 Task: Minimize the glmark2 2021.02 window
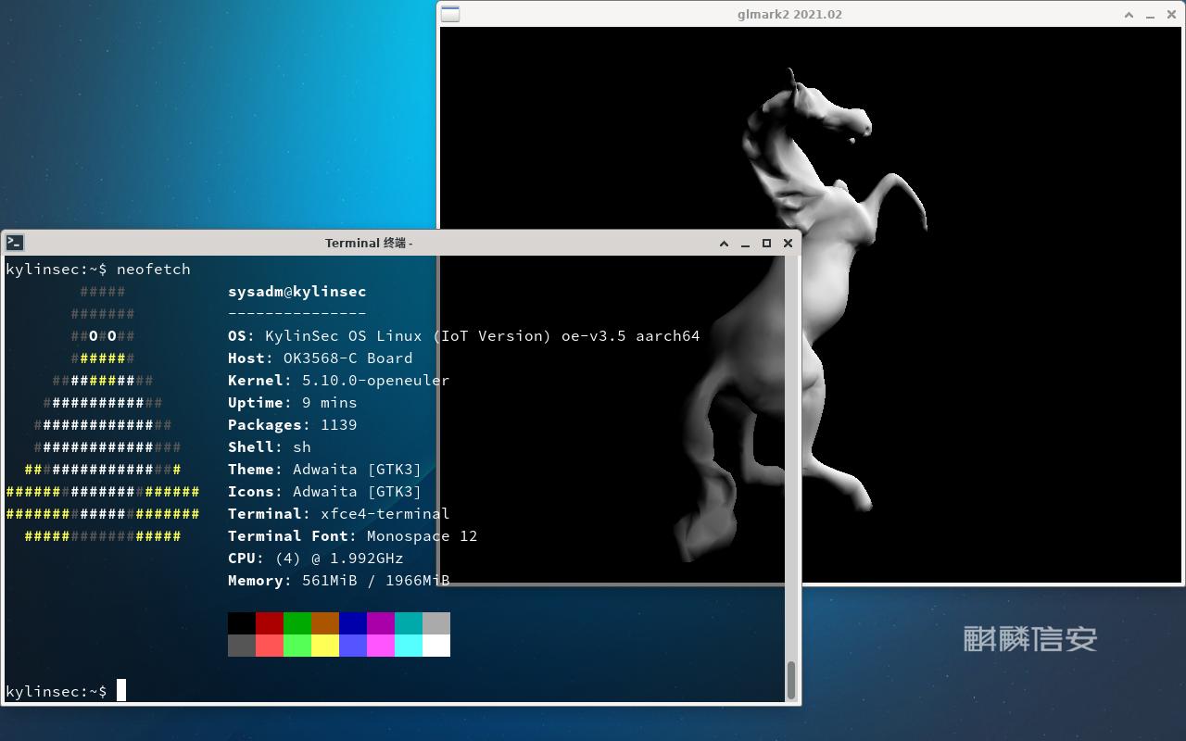tap(1150, 14)
